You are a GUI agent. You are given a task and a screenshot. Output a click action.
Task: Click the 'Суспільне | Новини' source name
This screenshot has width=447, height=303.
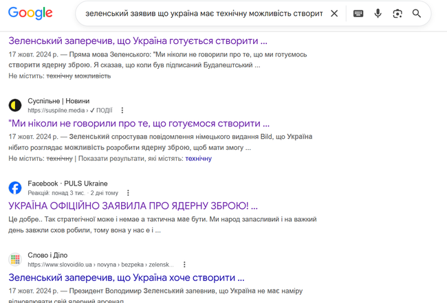pos(58,101)
